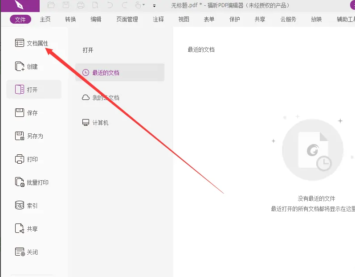Click the 批量打印 icon

click(x=20, y=182)
